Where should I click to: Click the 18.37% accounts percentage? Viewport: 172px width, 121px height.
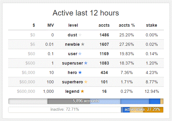(x=127, y=63)
